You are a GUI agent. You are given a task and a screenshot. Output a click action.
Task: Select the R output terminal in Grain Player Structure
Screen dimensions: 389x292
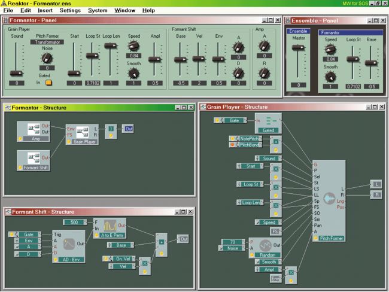point(376,194)
